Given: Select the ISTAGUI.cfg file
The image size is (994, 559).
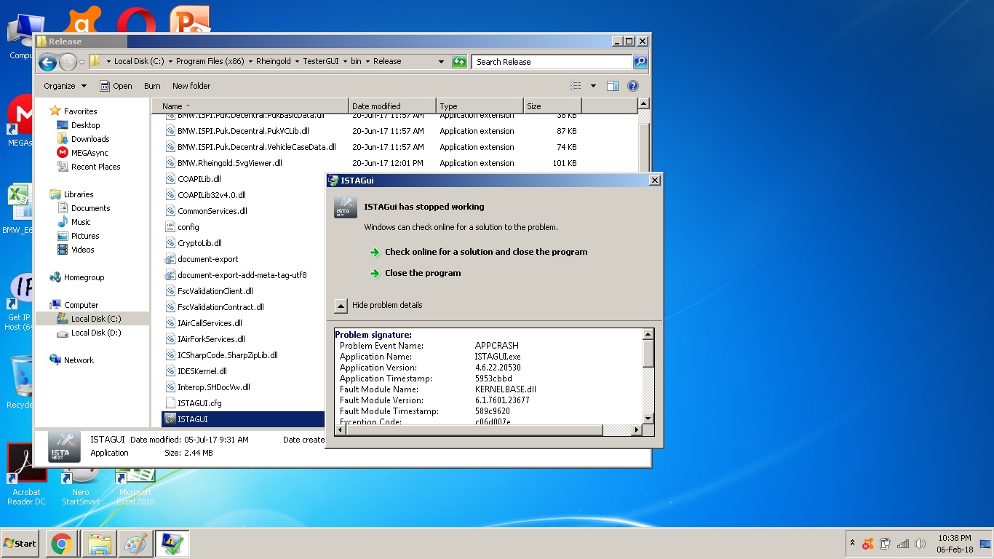Looking at the screenshot, I should [199, 403].
